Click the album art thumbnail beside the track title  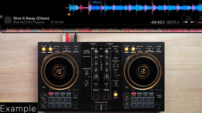pyautogui.click(x=8, y=20)
